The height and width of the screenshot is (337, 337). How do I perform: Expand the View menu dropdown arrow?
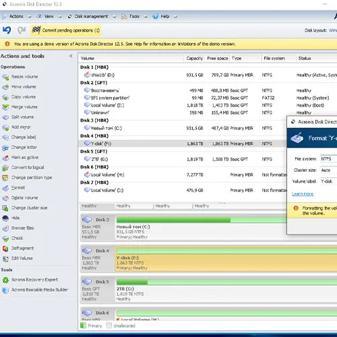(60, 17)
